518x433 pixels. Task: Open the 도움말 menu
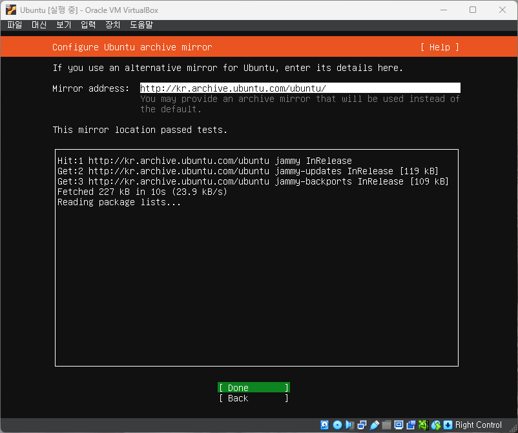click(x=141, y=25)
